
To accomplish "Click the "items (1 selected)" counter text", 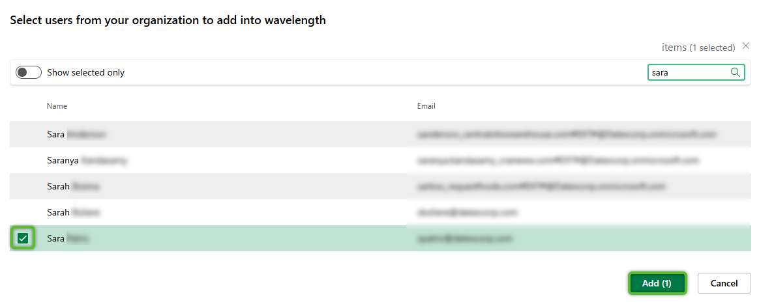I will pyautogui.click(x=698, y=48).
